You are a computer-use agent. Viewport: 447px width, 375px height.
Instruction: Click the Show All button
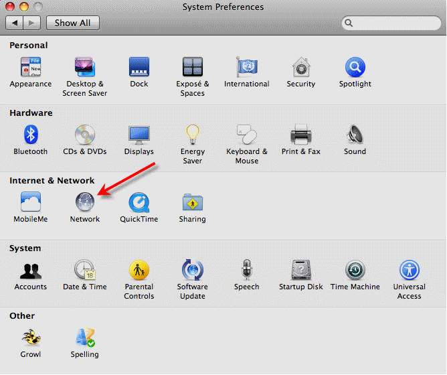click(73, 23)
